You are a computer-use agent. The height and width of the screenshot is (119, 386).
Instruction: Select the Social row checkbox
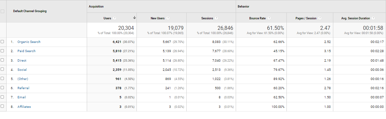coord(3,70)
